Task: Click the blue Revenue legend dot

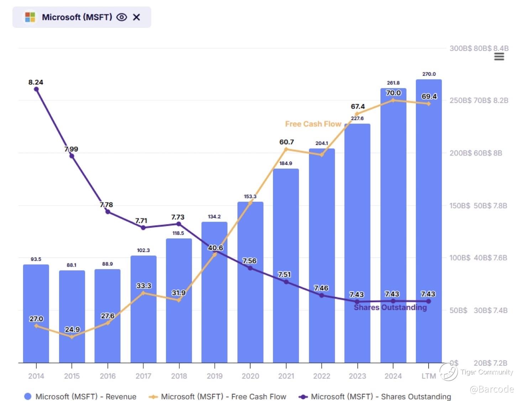Action: point(27,396)
